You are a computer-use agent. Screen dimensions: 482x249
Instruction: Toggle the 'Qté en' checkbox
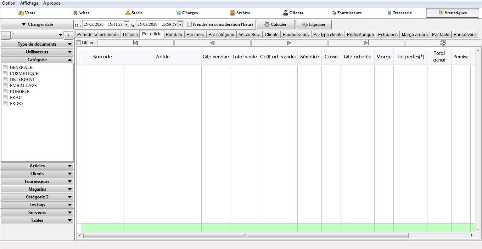click(79, 43)
